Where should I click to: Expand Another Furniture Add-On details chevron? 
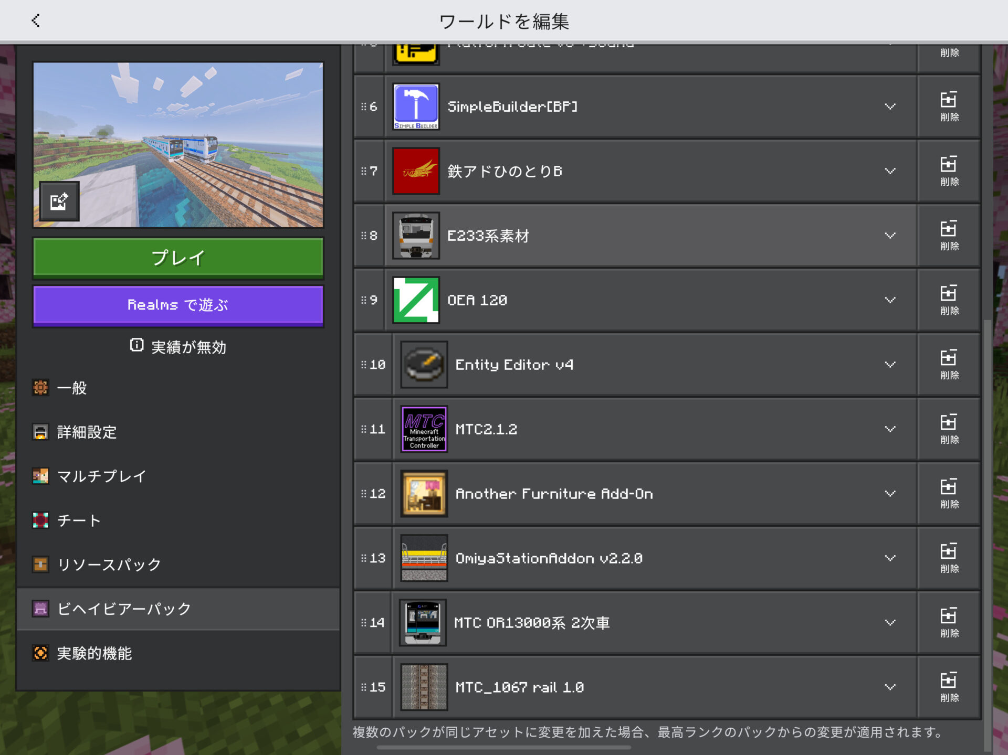tap(890, 494)
